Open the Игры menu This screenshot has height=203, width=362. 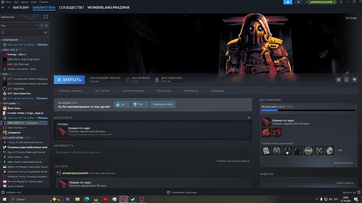click(34, 2)
